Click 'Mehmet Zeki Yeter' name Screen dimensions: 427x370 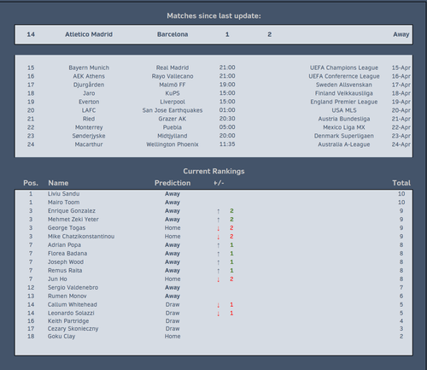pyautogui.click(x=73, y=220)
